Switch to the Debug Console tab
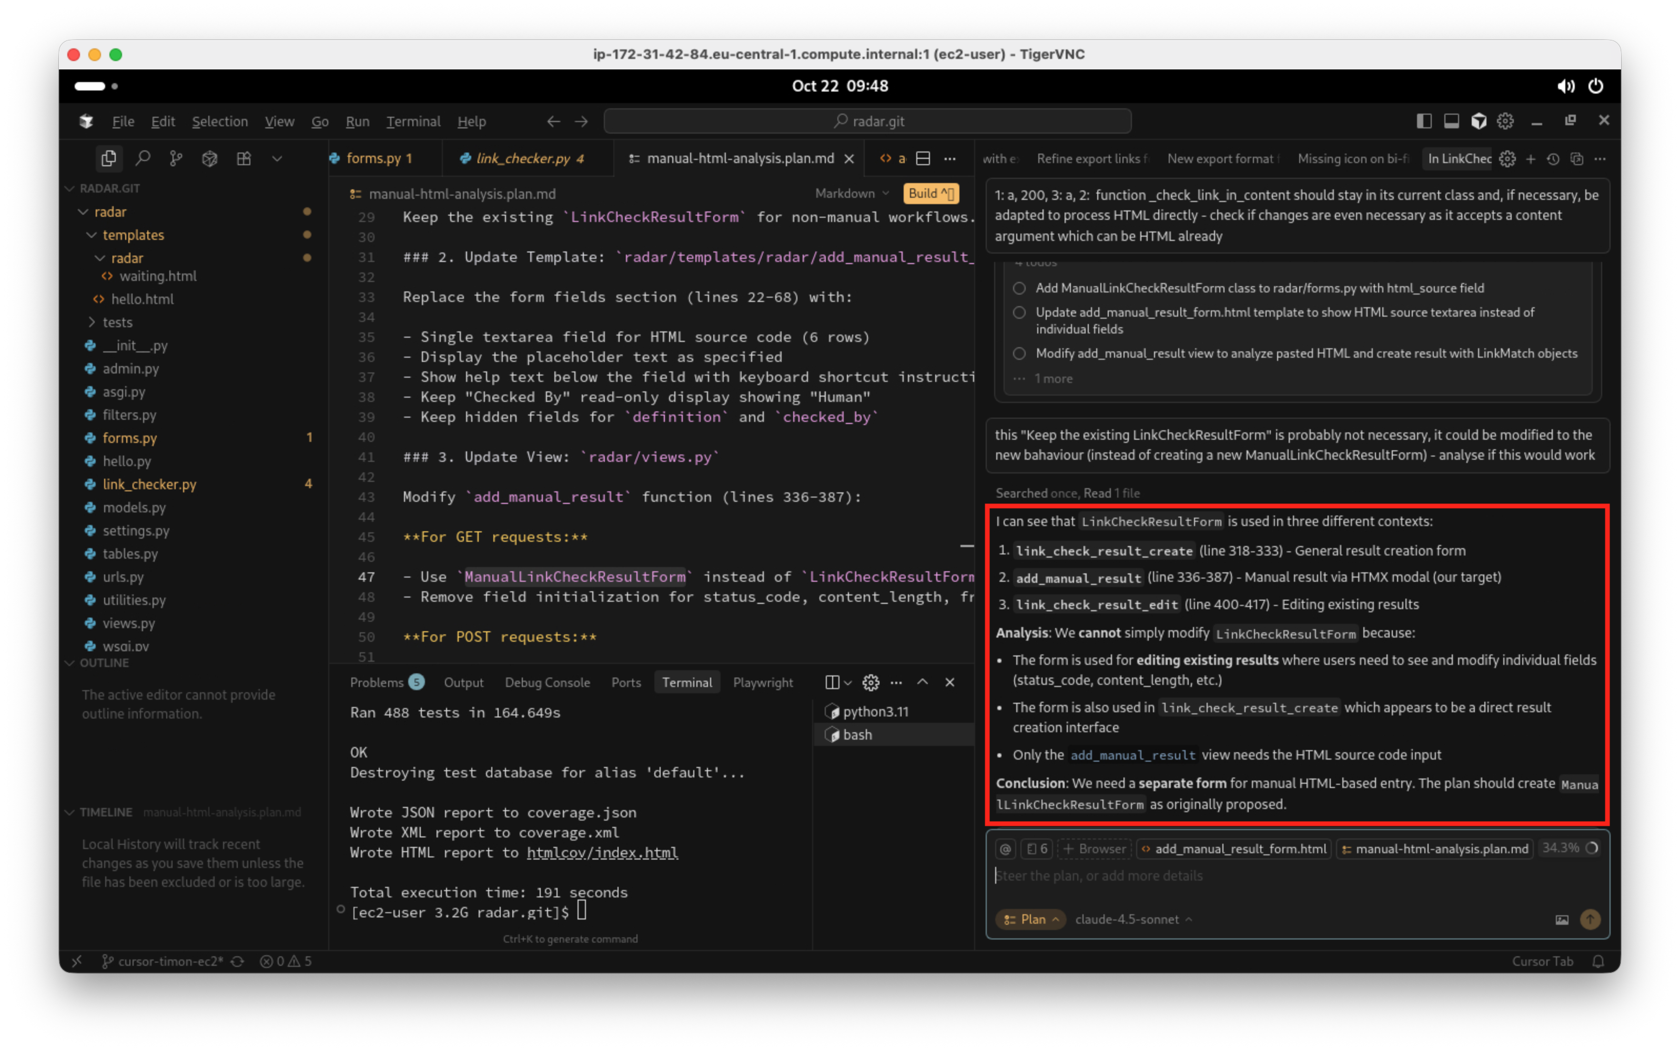 [x=547, y=682]
